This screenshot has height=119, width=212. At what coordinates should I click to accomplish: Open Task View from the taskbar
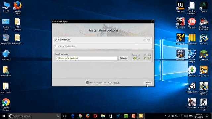coord(65,116)
